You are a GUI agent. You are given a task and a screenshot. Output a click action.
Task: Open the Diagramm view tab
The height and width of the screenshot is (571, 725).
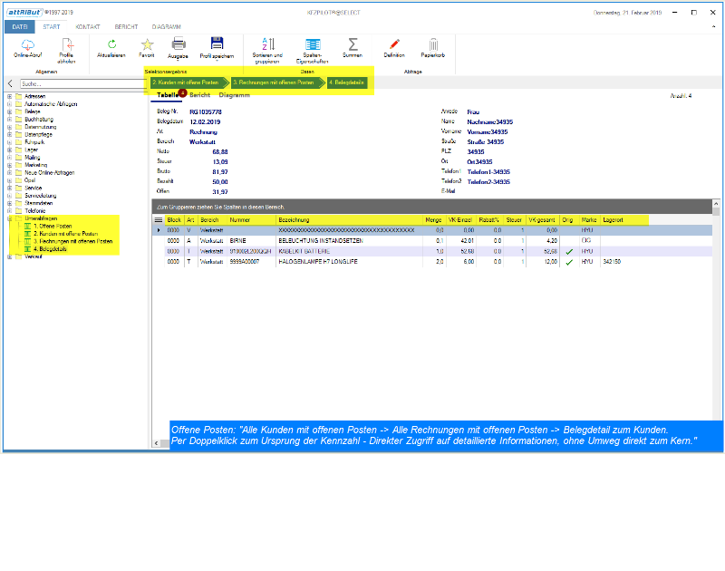(234, 94)
